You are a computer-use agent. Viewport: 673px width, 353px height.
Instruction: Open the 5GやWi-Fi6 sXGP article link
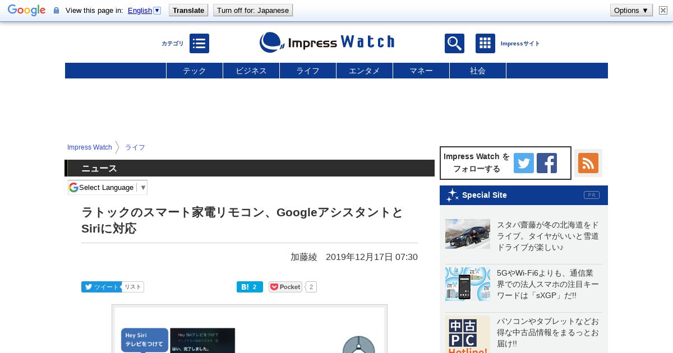point(548,284)
